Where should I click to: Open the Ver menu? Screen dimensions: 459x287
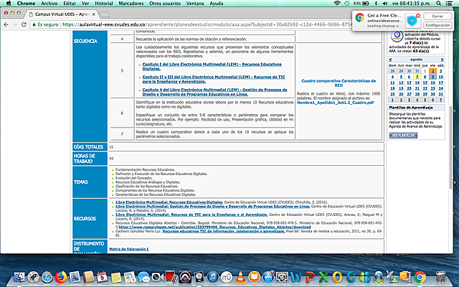(x=85, y=3)
